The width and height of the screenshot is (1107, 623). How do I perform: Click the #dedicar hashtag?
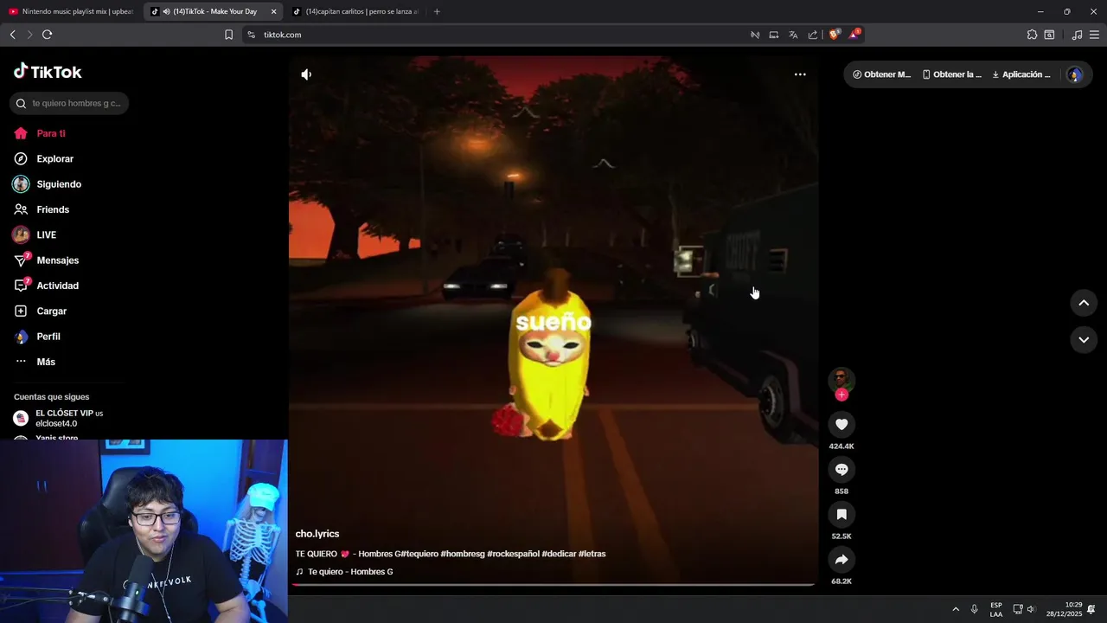[559, 554]
